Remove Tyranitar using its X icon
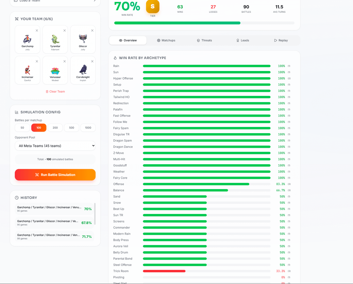Viewport: 353px width, 284px height. pos(65,30)
